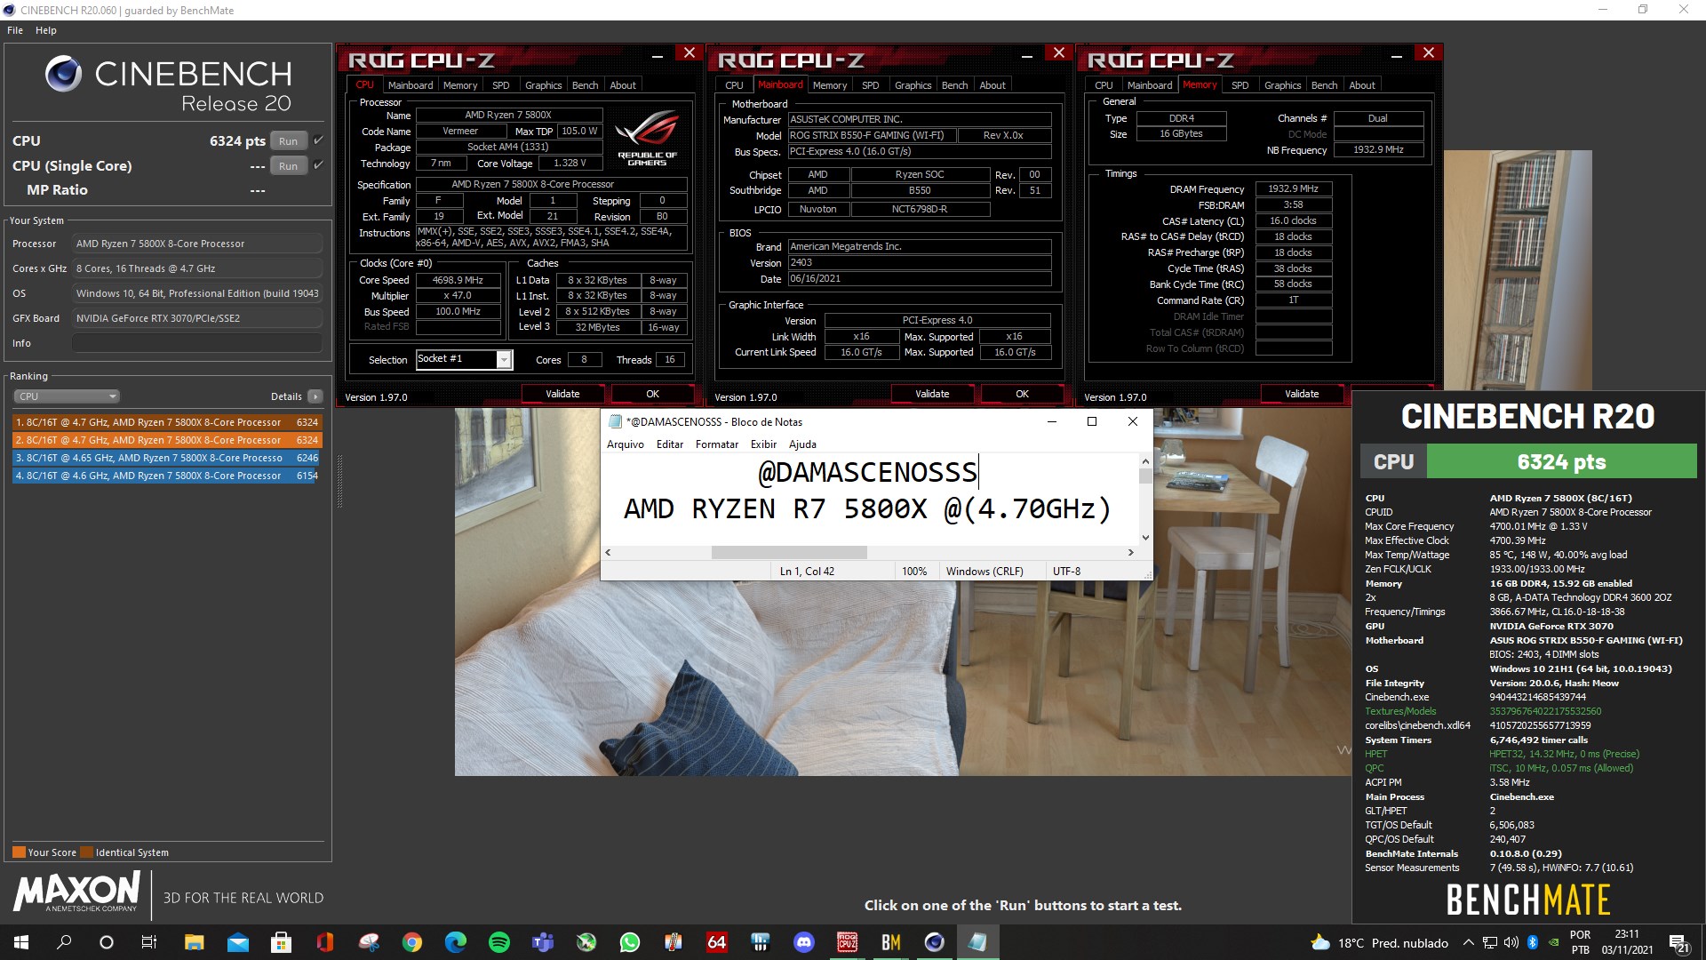Launch Office from taskbar

[324, 942]
